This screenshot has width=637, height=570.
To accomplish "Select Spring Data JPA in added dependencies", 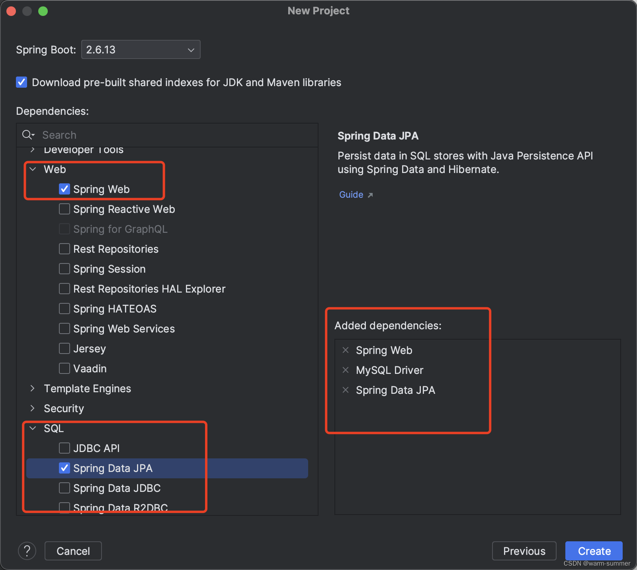I will click(395, 390).
